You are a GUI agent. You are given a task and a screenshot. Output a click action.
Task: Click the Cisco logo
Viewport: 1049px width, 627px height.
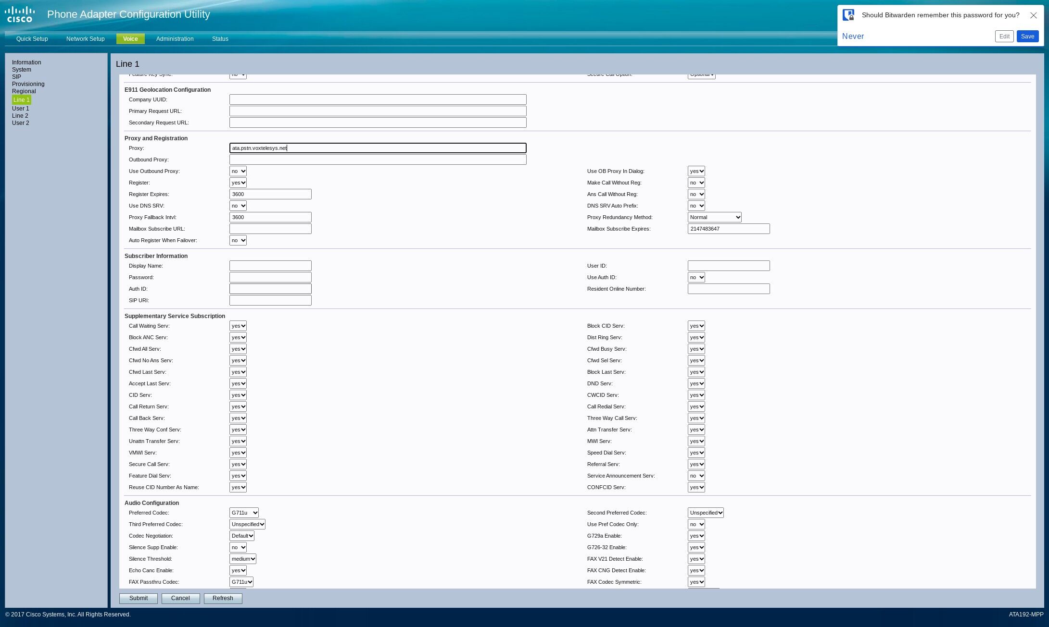pos(20,14)
